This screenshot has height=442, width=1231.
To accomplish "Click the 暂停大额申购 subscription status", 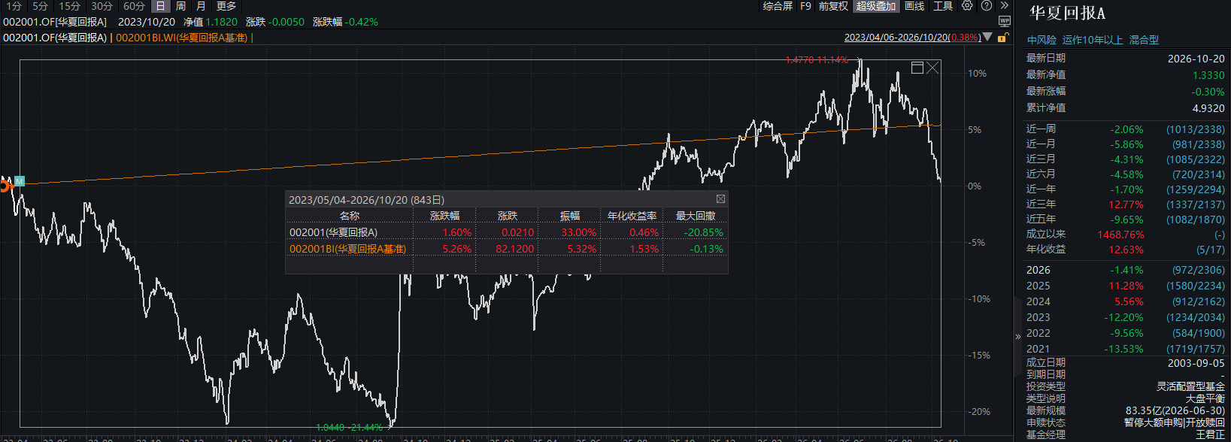I will [x=1155, y=422].
